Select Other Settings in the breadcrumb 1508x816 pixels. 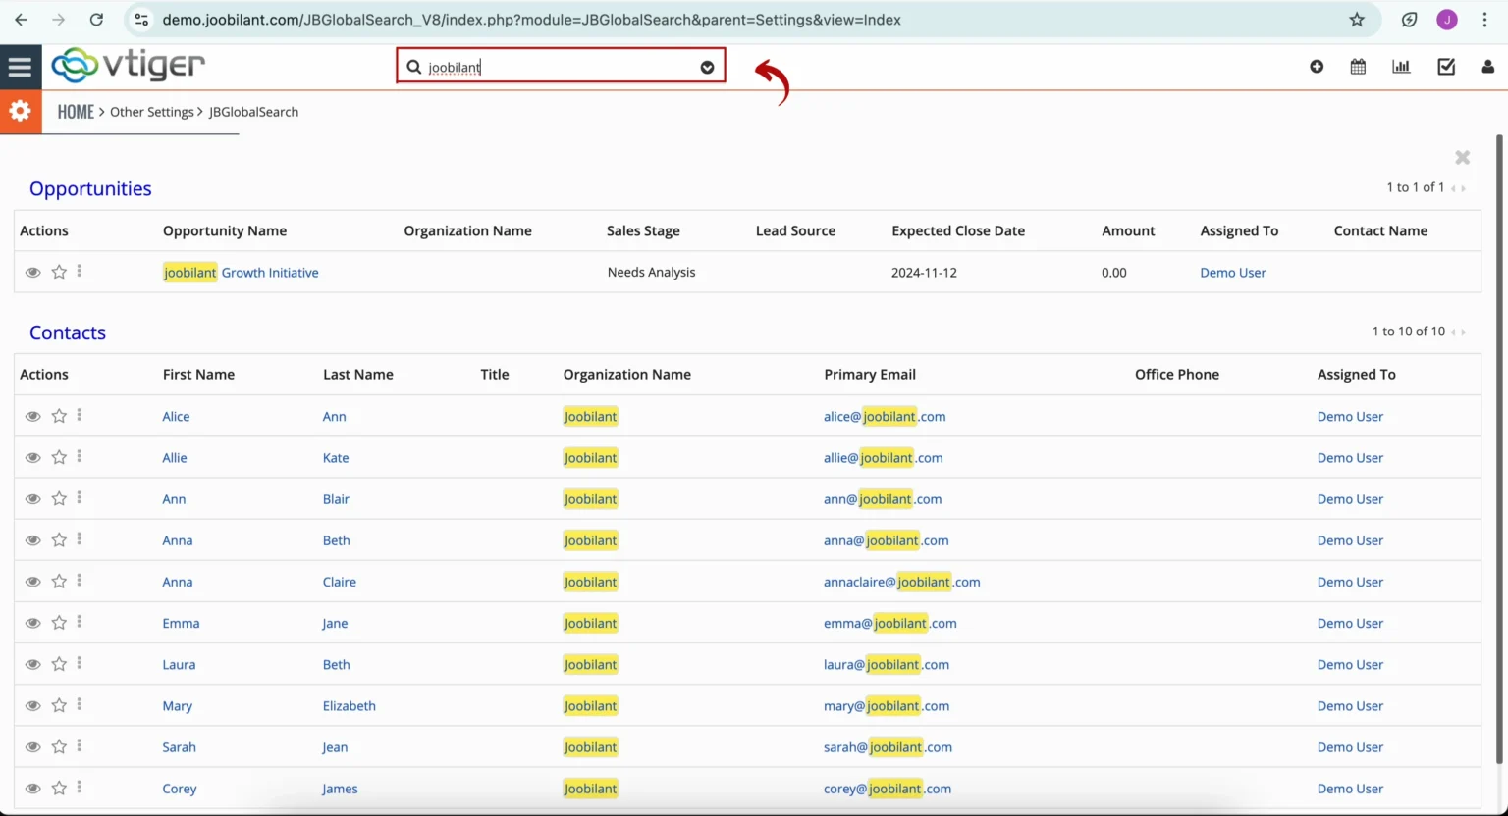coord(152,112)
